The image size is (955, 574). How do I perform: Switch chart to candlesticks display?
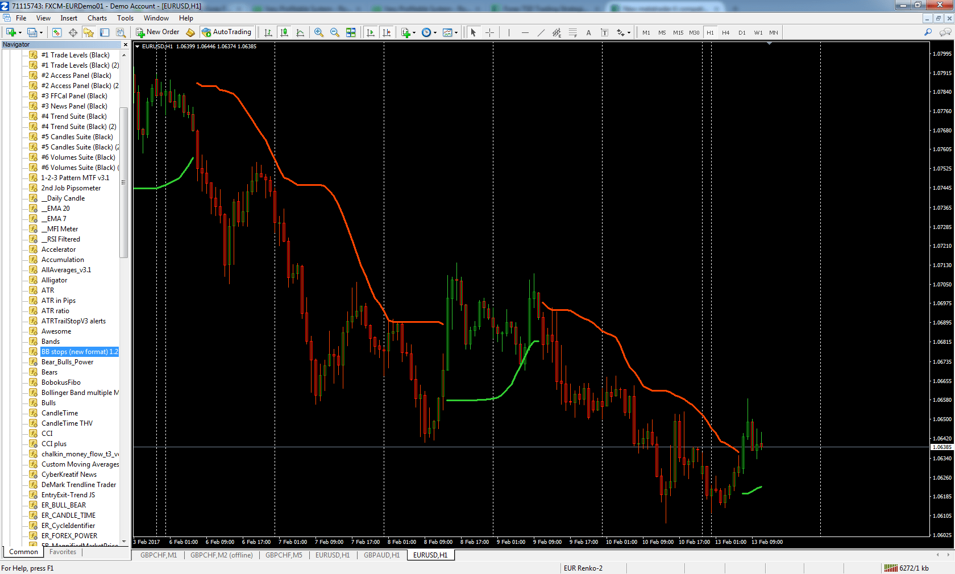[284, 32]
